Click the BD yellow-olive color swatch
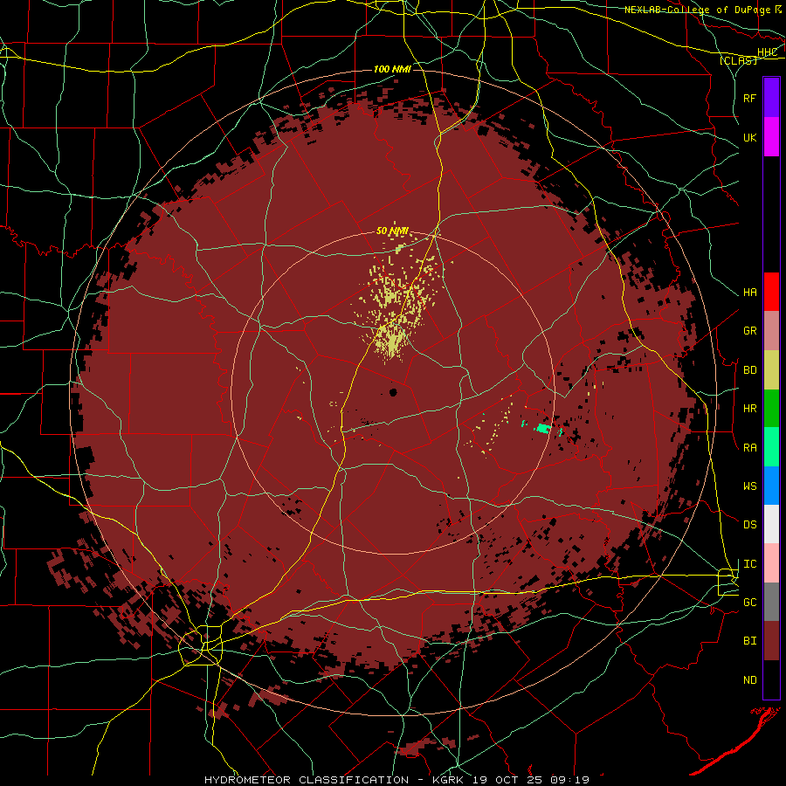786x786 pixels. coord(771,370)
